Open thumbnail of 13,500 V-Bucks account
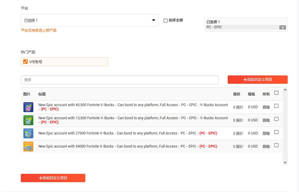This screenshot has width=299, height=192. click(x=29, y=120)
